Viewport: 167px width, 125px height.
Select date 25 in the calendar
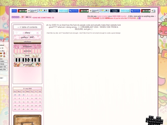pyautogui.click(x=40, y=106)
